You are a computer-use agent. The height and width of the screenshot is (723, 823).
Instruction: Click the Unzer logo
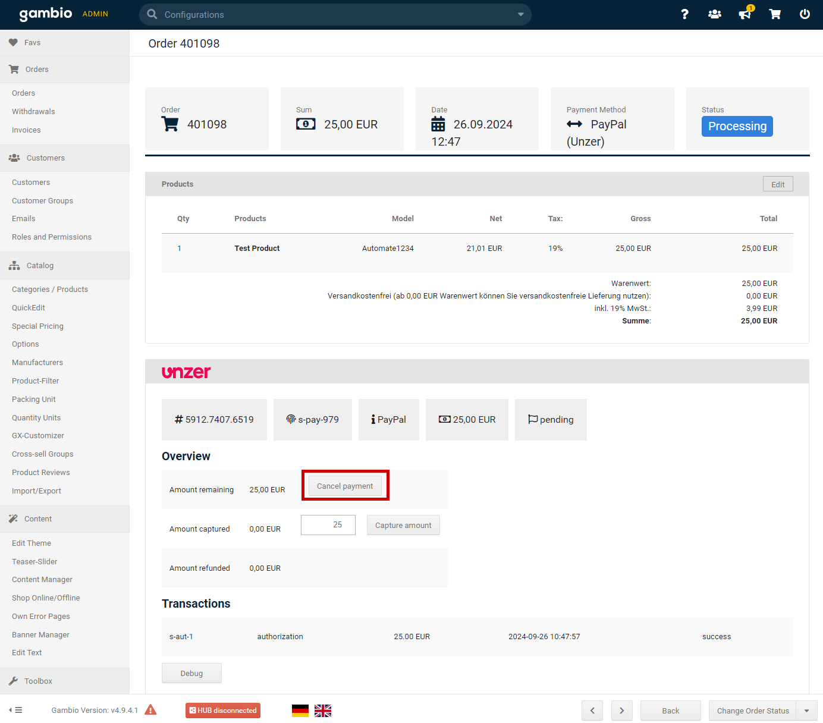(186, 372)
